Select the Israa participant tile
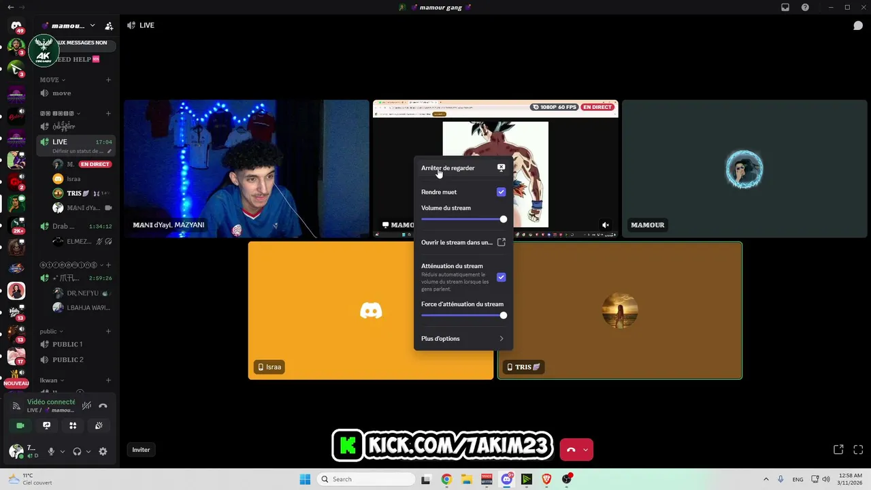The width and height of the screenshot is (871, 490). 371,310
